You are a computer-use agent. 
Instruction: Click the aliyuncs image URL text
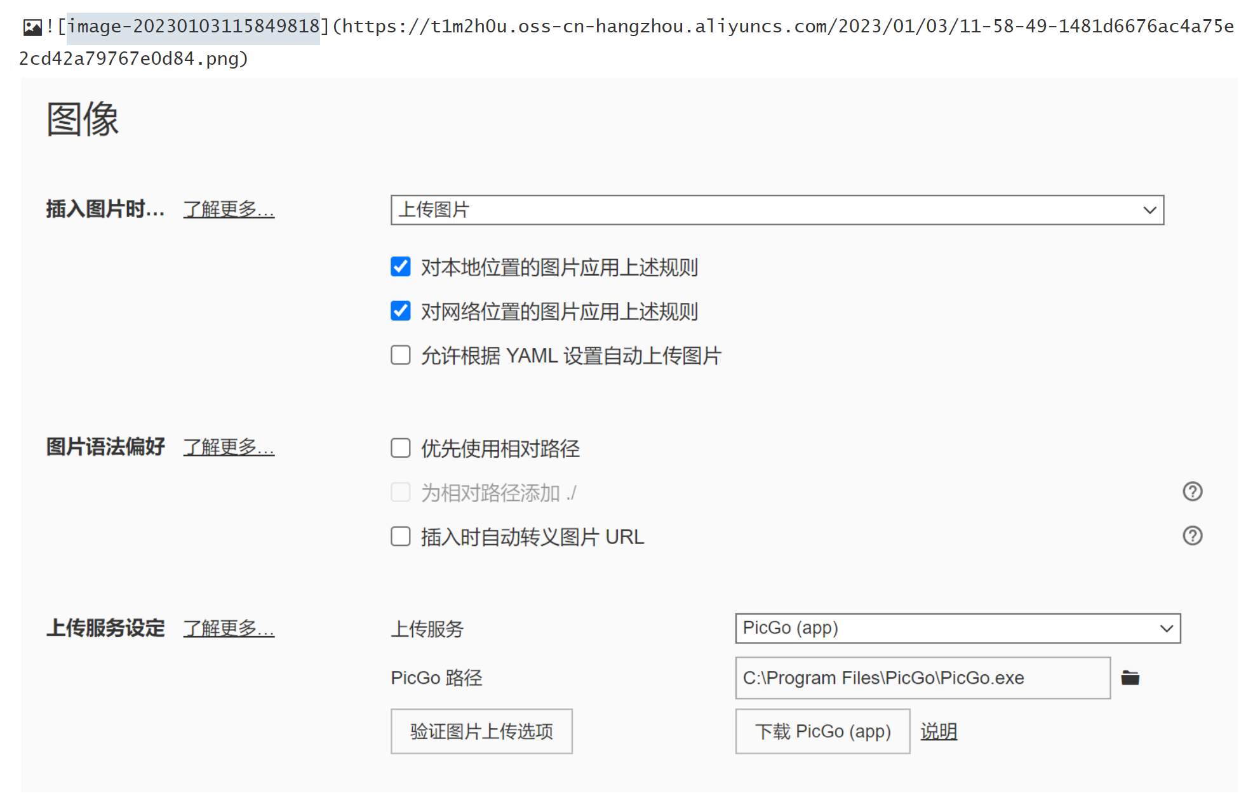[788, 27]
